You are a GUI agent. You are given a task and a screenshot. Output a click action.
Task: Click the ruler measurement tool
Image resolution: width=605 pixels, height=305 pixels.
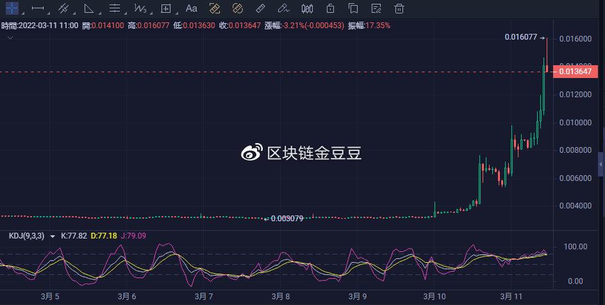260,9
